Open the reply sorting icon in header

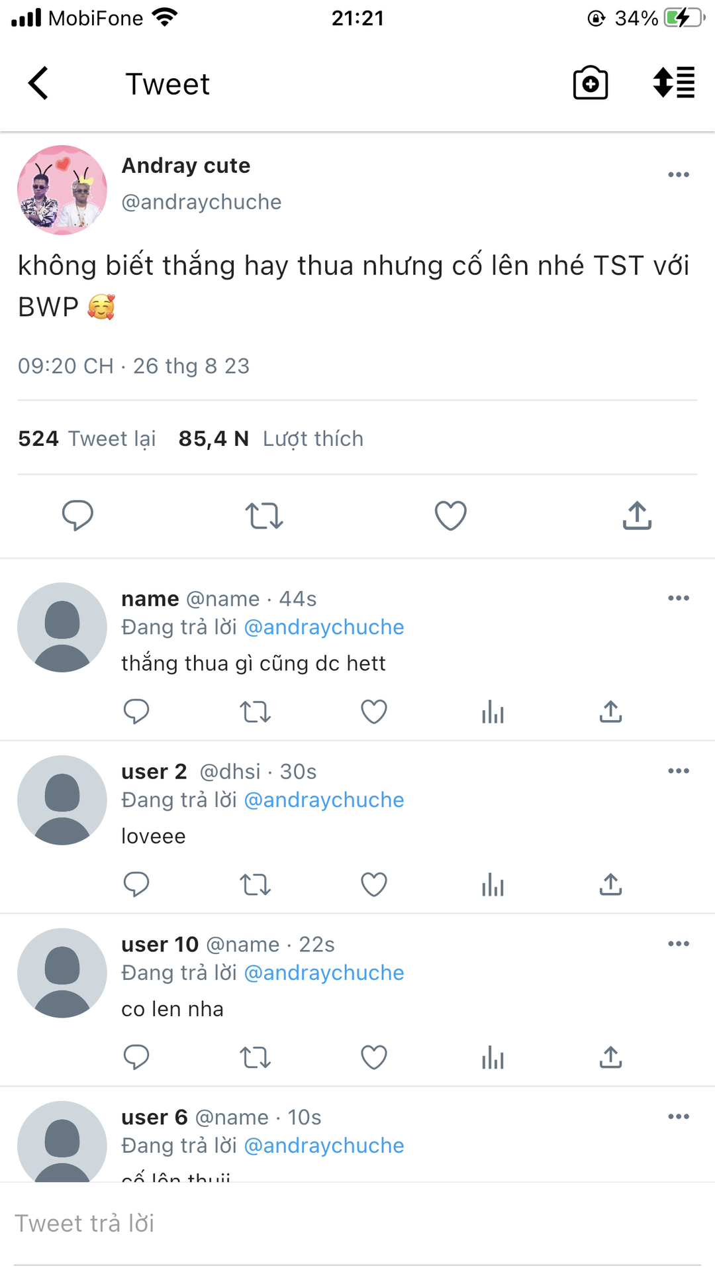click(x=673, y=83)
